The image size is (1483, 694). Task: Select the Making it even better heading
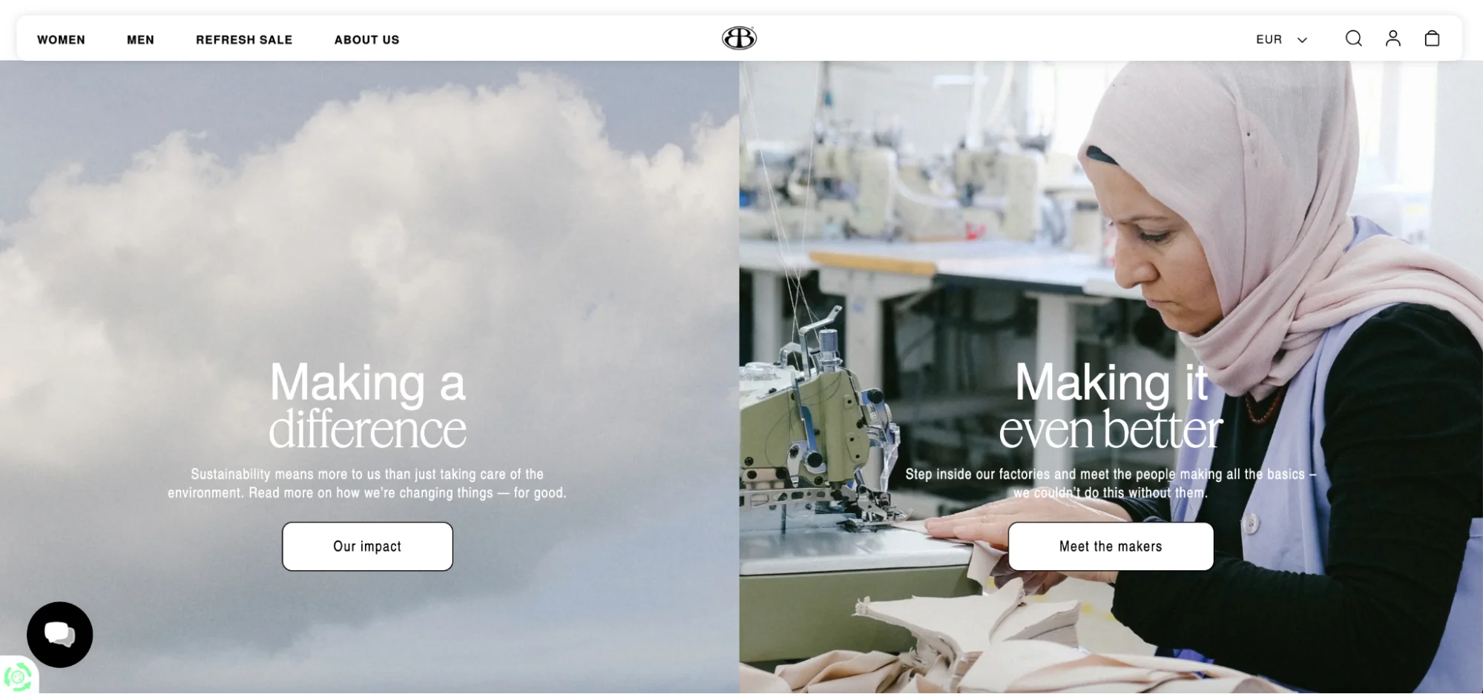point(1111,405)
